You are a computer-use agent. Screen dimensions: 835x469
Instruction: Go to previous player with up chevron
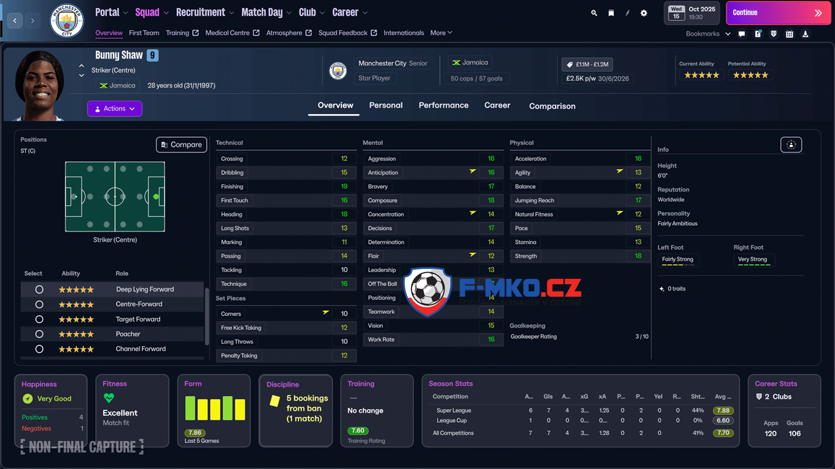[x=82, y=67]
